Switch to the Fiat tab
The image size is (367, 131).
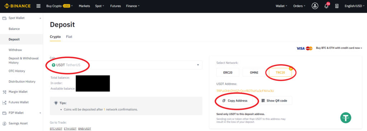[x=69, y=37]
